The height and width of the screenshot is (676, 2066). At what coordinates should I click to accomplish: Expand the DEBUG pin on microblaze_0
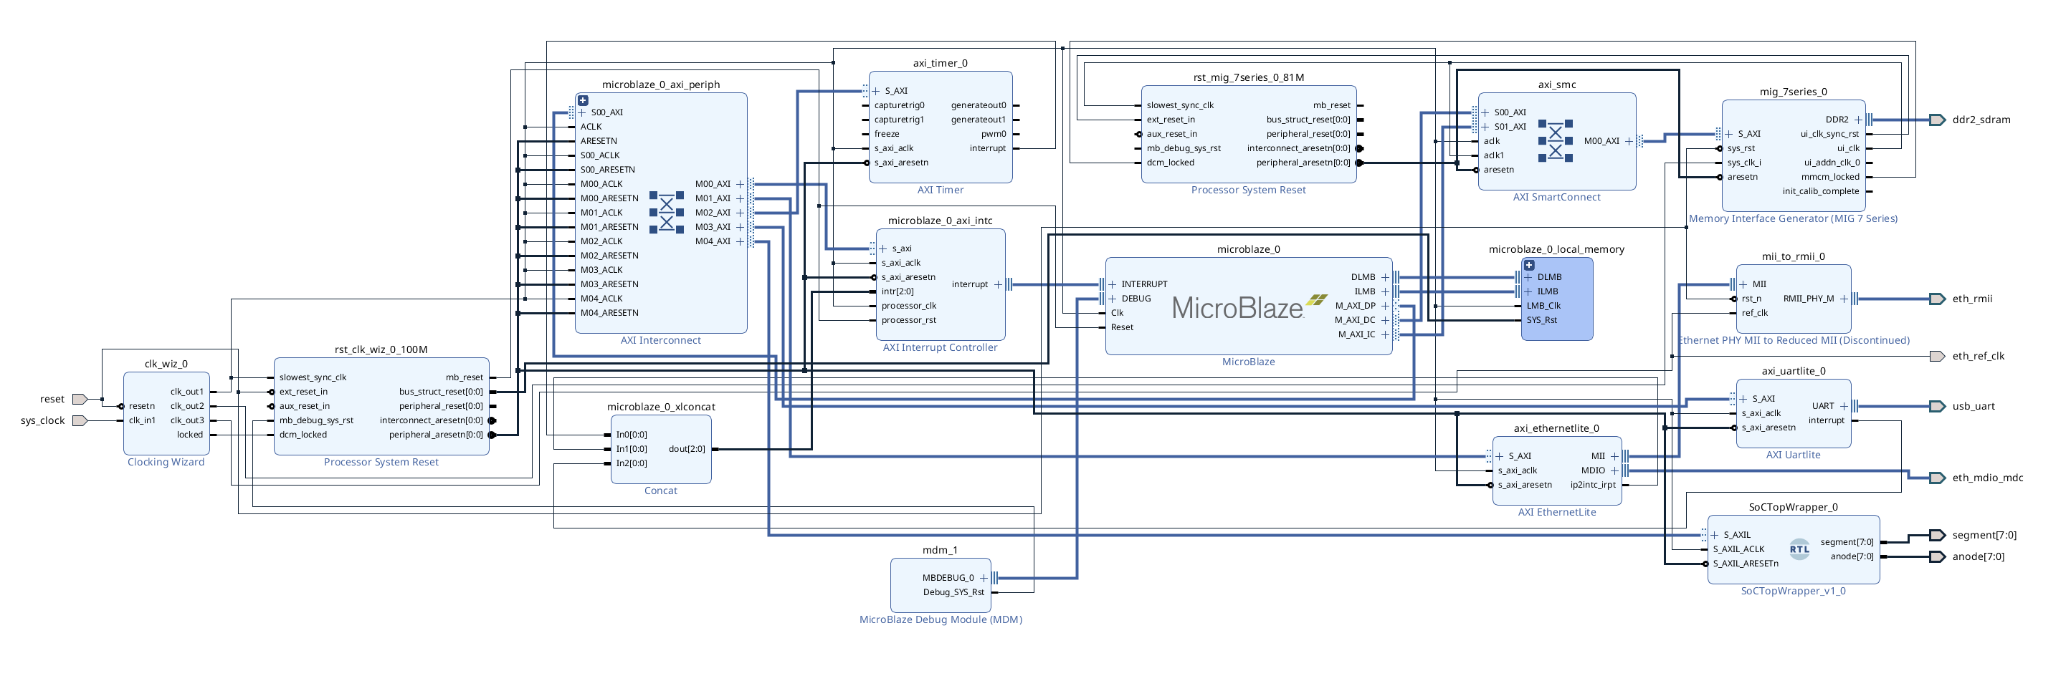pos(1113,299)
